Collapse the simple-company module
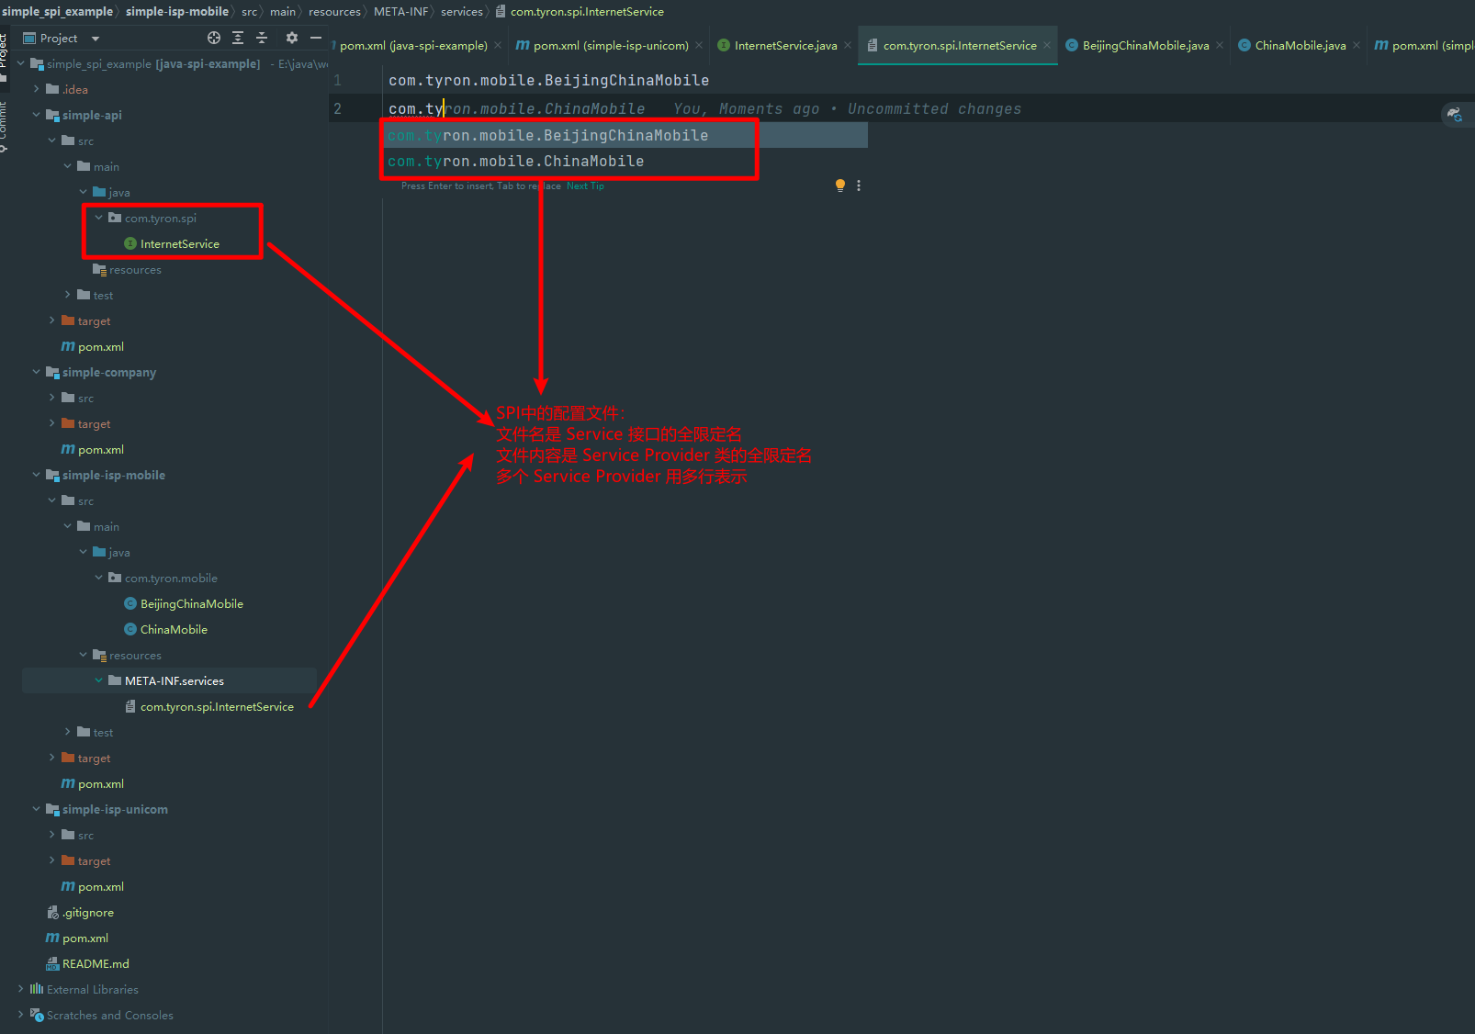Screen dimensions: 1475x1034 pyautogui.click(x=36, y=372)
